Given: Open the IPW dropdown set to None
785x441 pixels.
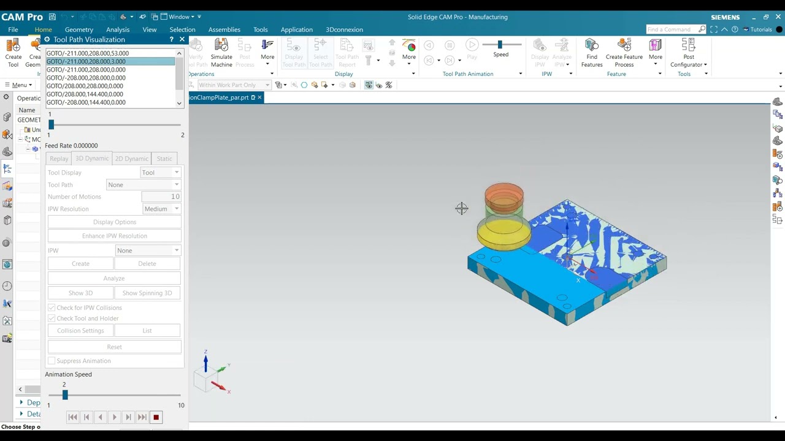Looking at the screenshot, I should coord(148,251).
